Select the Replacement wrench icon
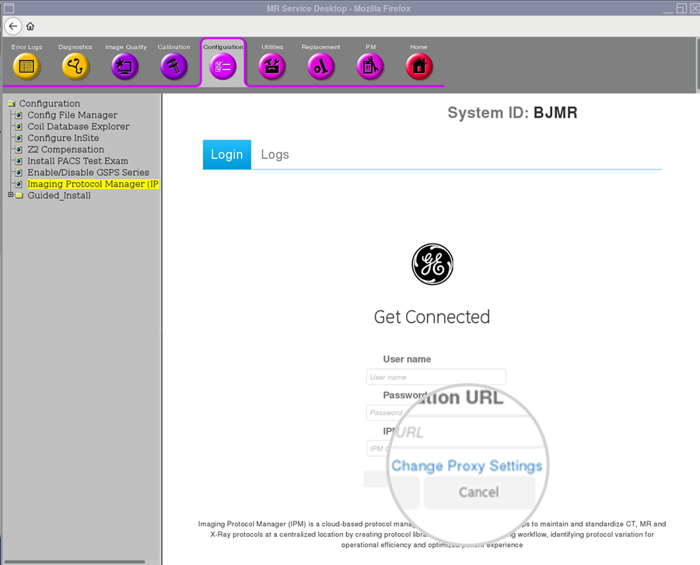700x565 pixels. (x=320, y=66)
